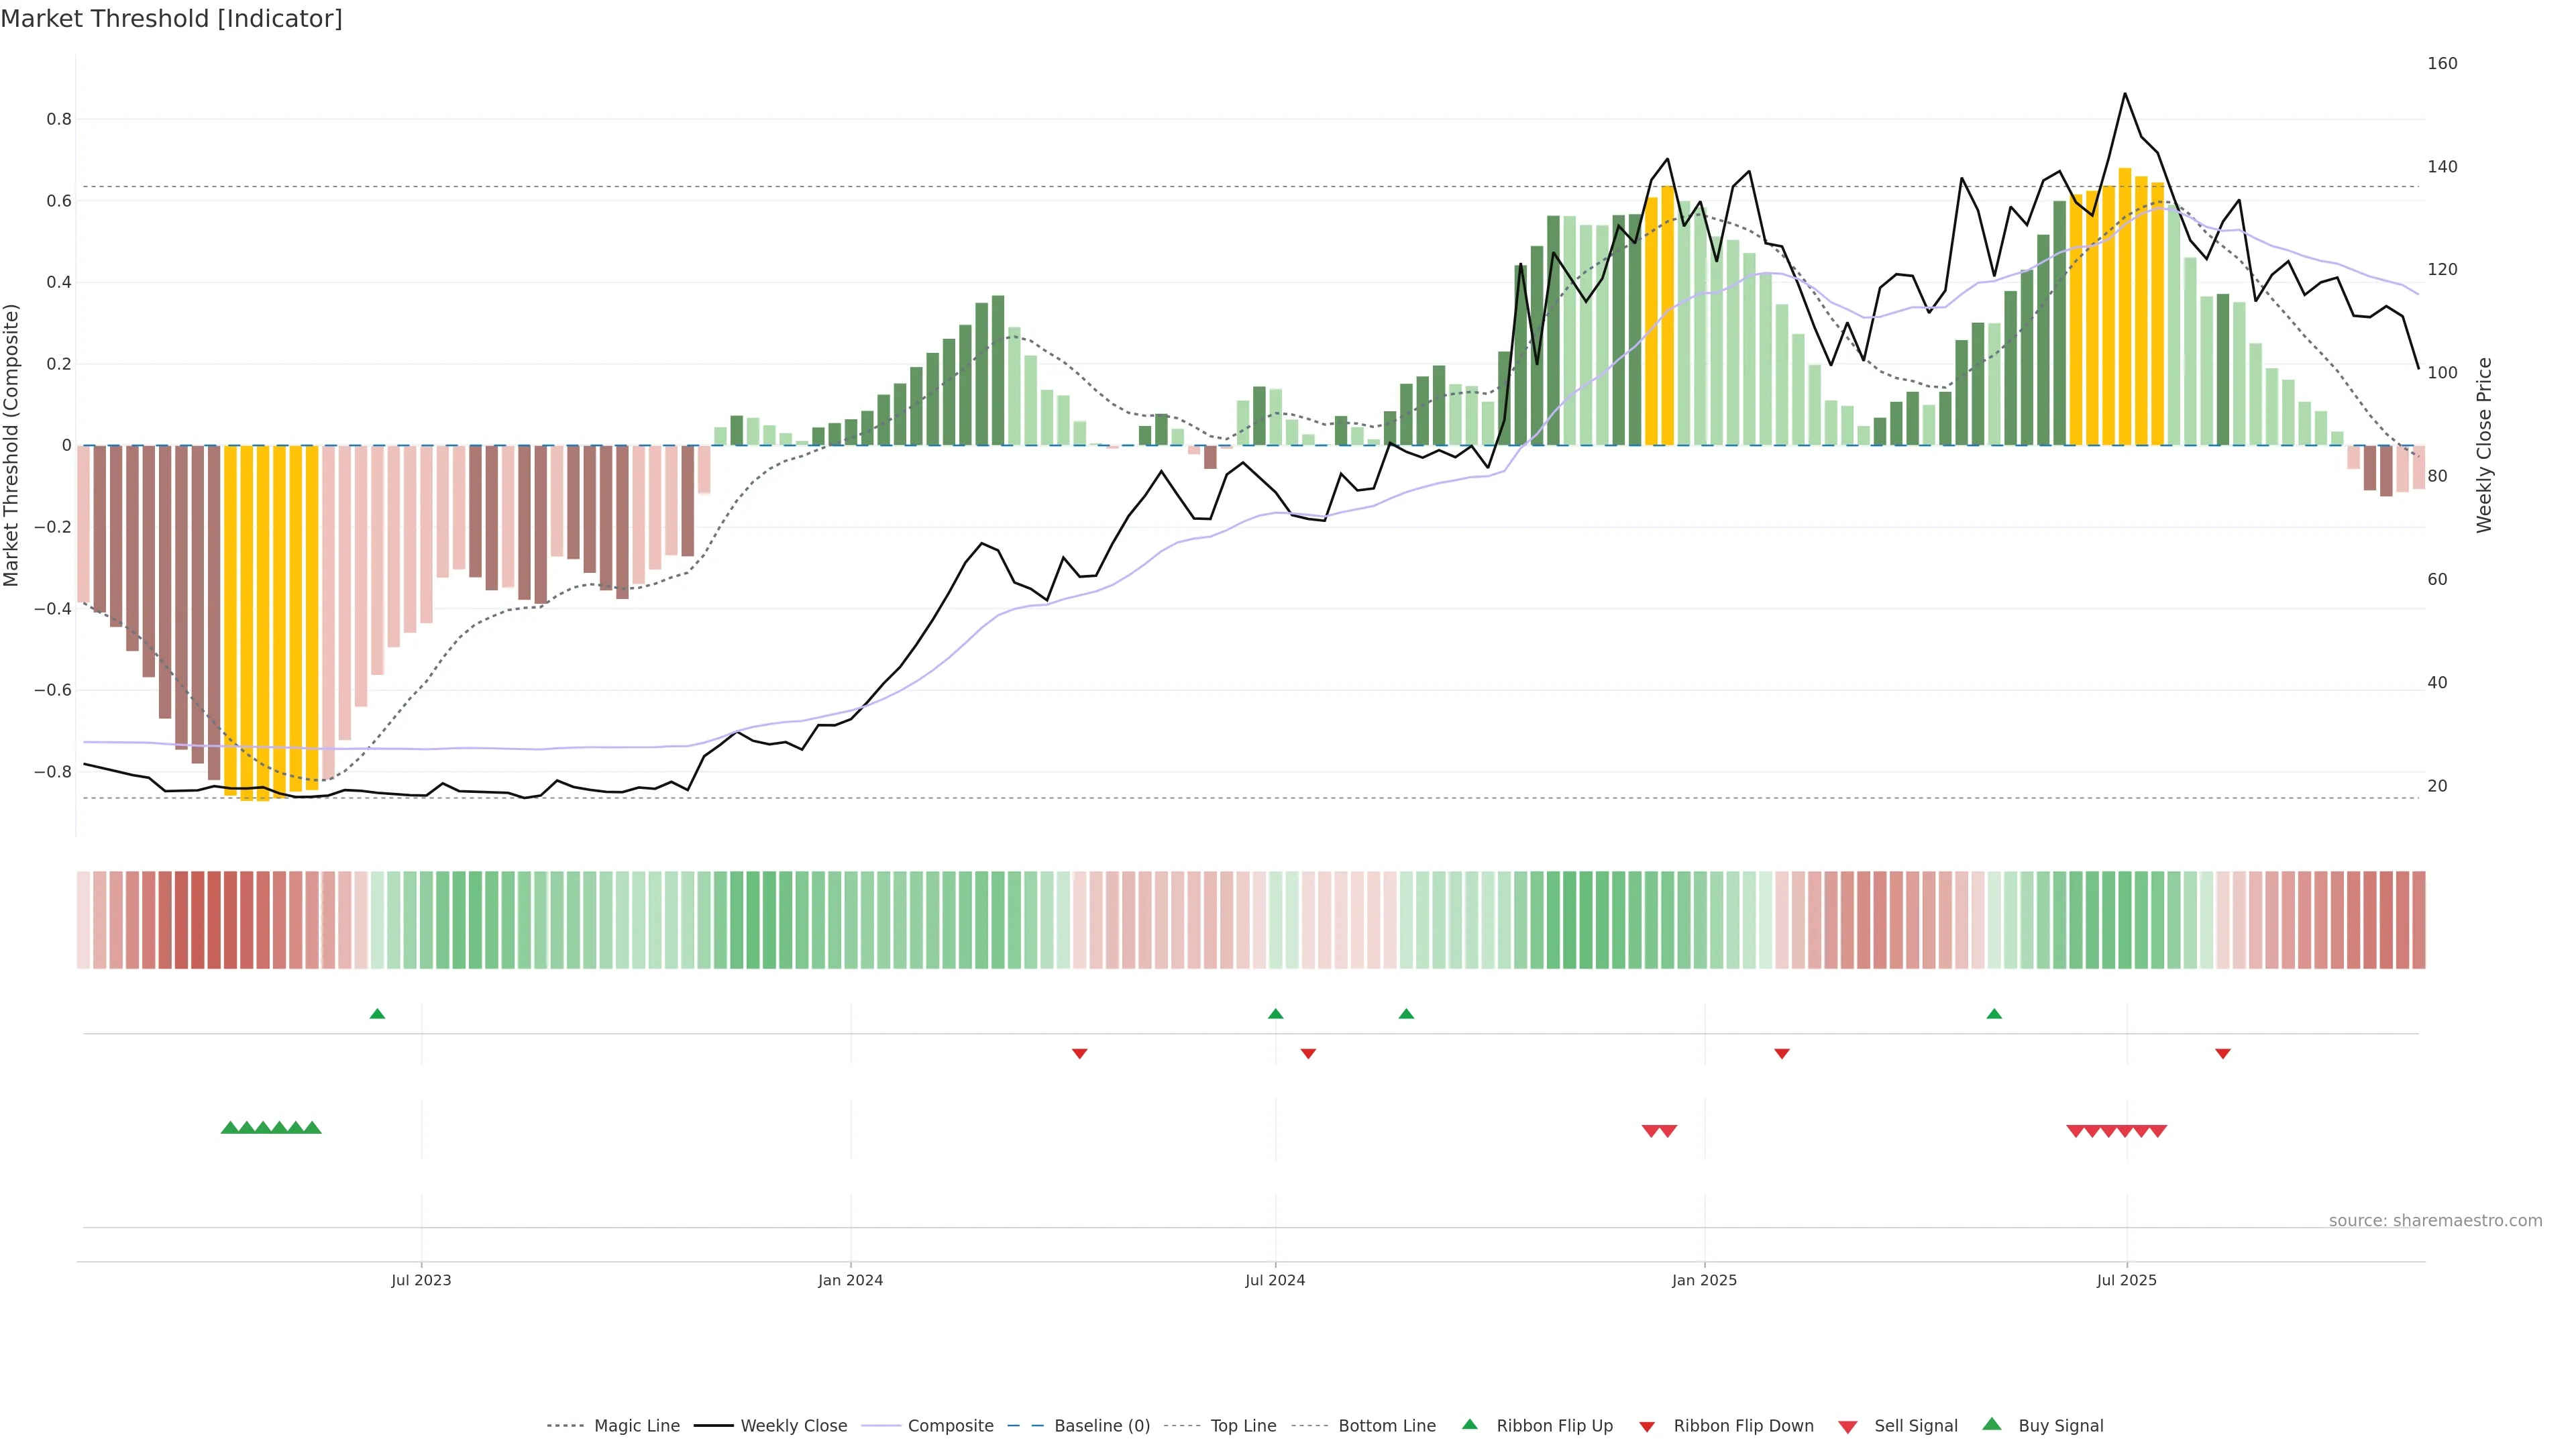This screenshot has width=2576, height=1449.
Task: Click the red flip-down marker after Jan 2025
Action: [1782, 1054]
